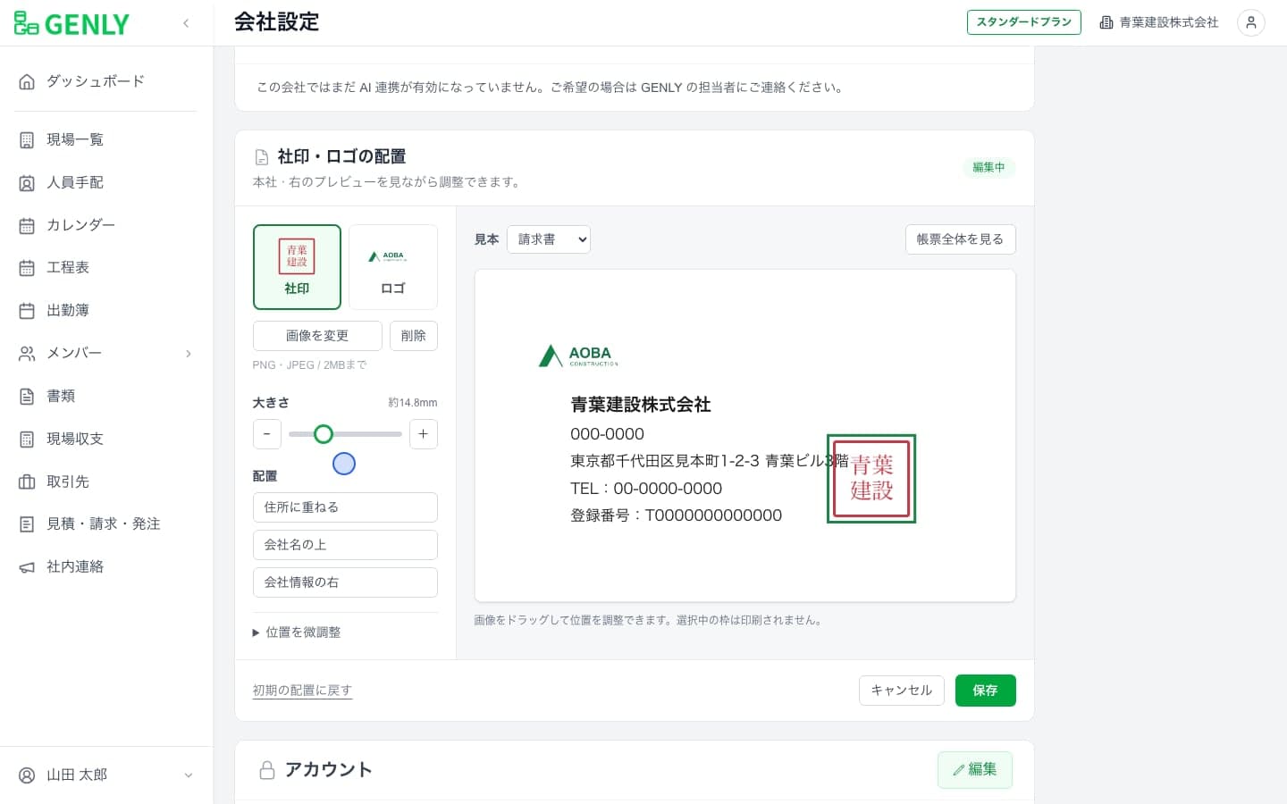Click the 人員手配 icon
This screenshot has height=804, width=1287.
coord(27,183)
